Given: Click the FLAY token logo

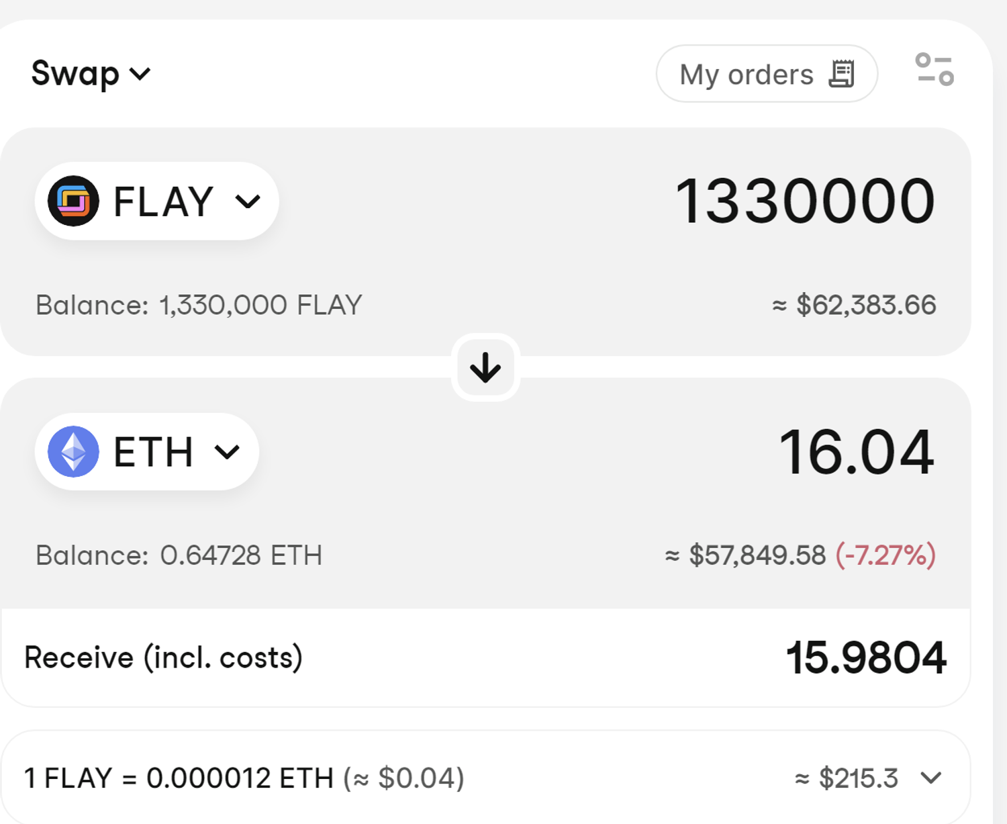Looking at the screenshot, I should [73, 201].
